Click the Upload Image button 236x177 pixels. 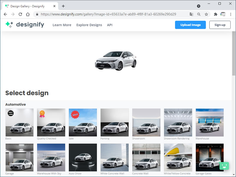click(190, 25)
